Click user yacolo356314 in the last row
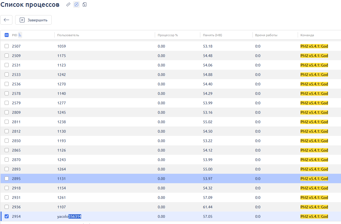This screenshot has height=224, width=341. pyautogui.click(x=69, y=216)
